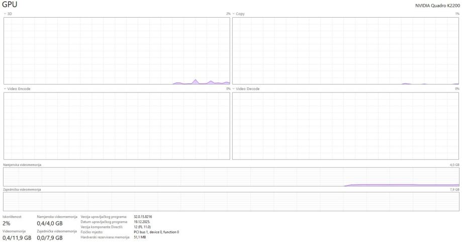Open the 3D engine selector dropdown
Image resolution: width=462 pixels, height=250 pixels.
(8, 14)
